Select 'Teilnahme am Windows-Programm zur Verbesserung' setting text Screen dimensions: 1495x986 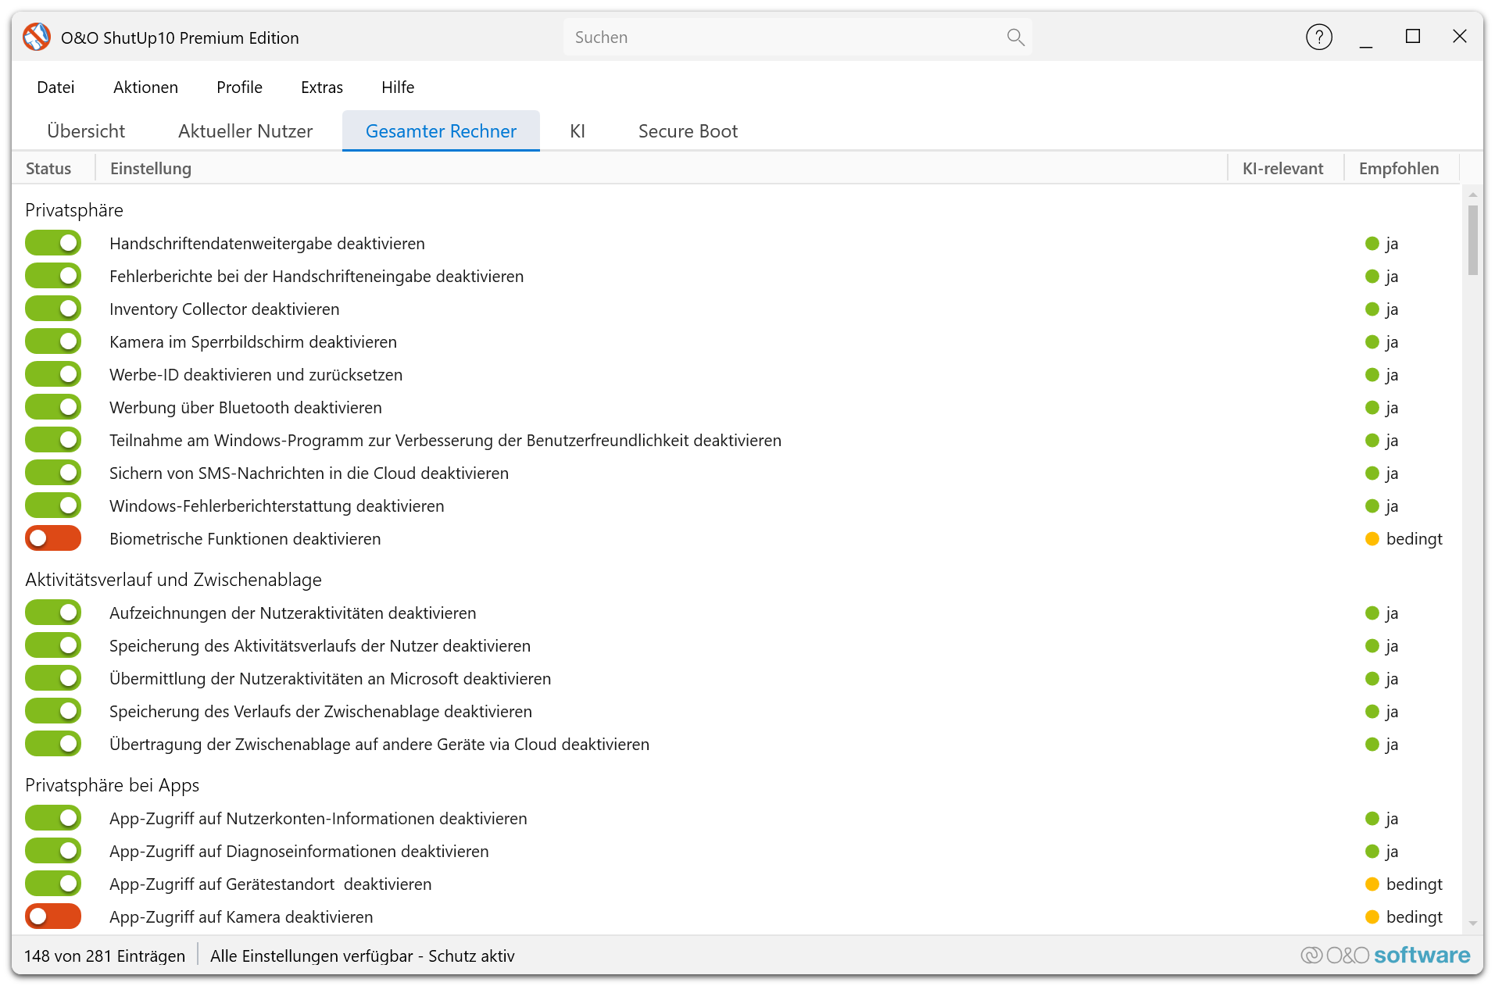point(445,441)
